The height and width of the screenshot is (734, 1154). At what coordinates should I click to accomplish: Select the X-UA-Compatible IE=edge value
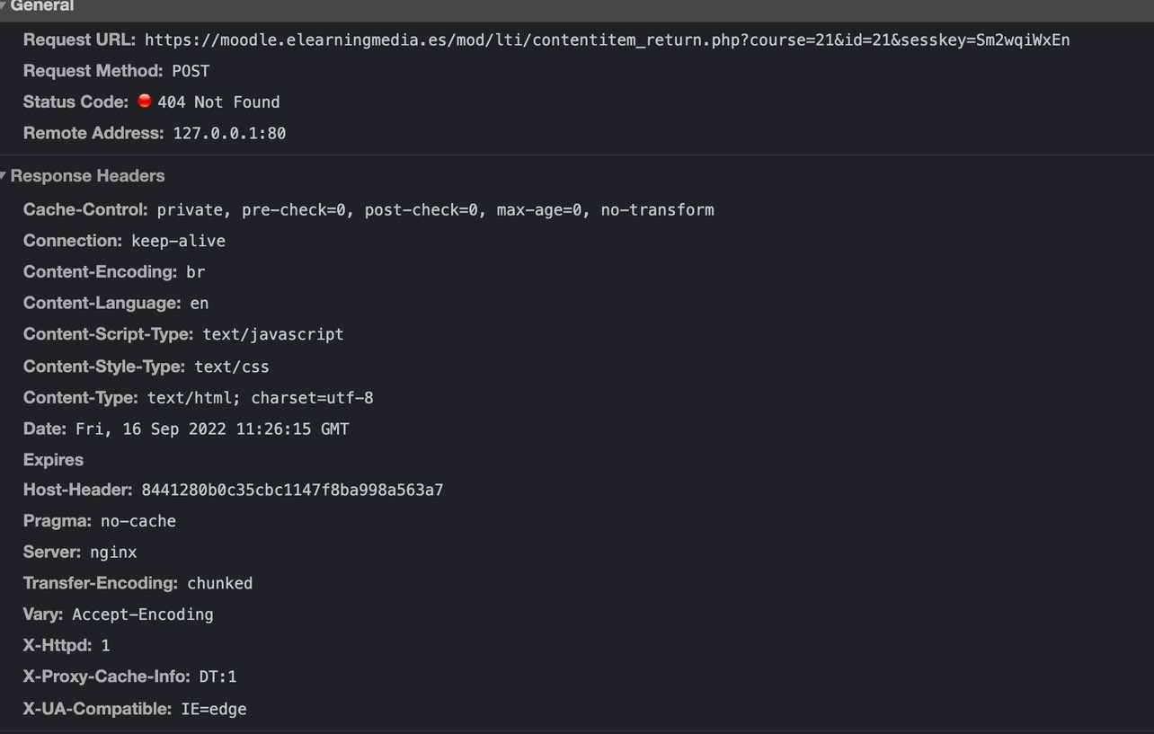[x=214, y=710]
